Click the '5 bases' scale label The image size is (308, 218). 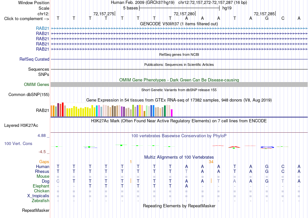click(x=130, y=8)
